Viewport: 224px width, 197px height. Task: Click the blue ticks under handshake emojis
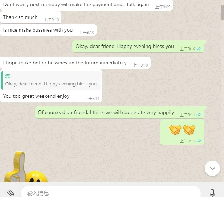[x=199, y=141]
